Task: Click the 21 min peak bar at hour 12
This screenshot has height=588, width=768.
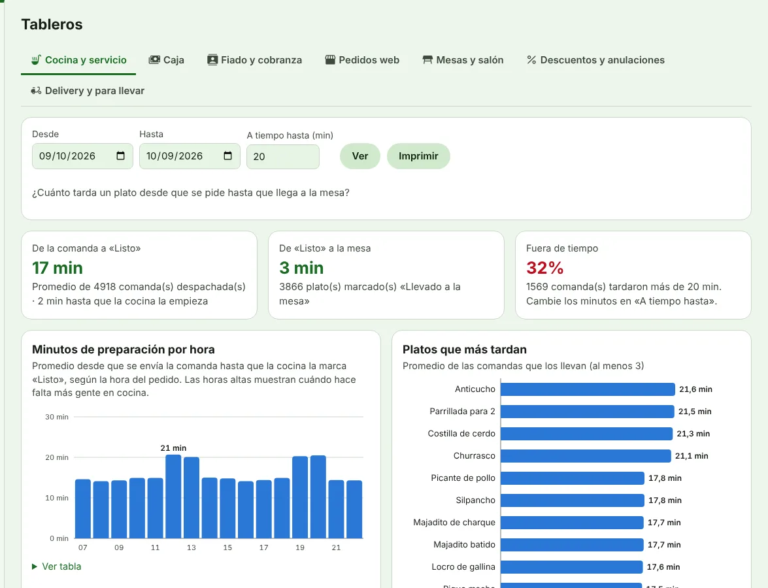Action: (x=173, y=497)
